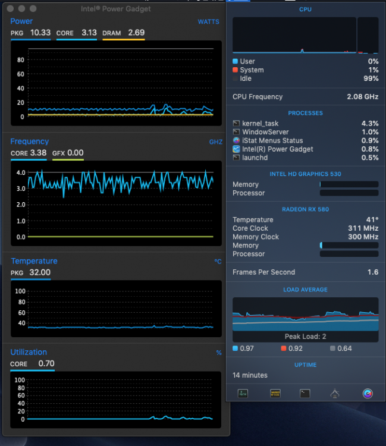
Task: Click the Frequency graph area
Action: pos(116,203)
